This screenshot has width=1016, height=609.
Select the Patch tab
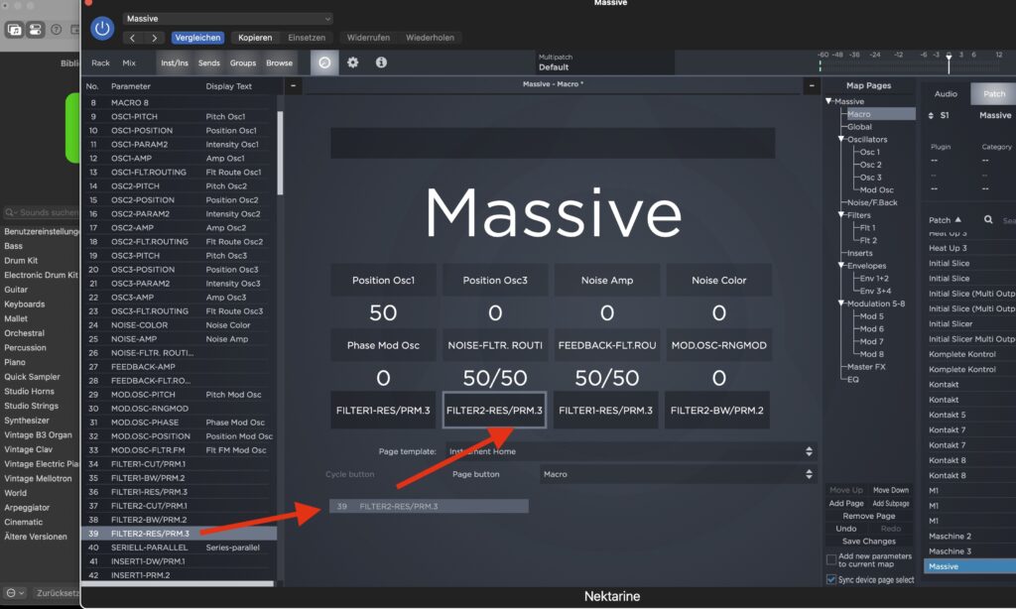994,94
